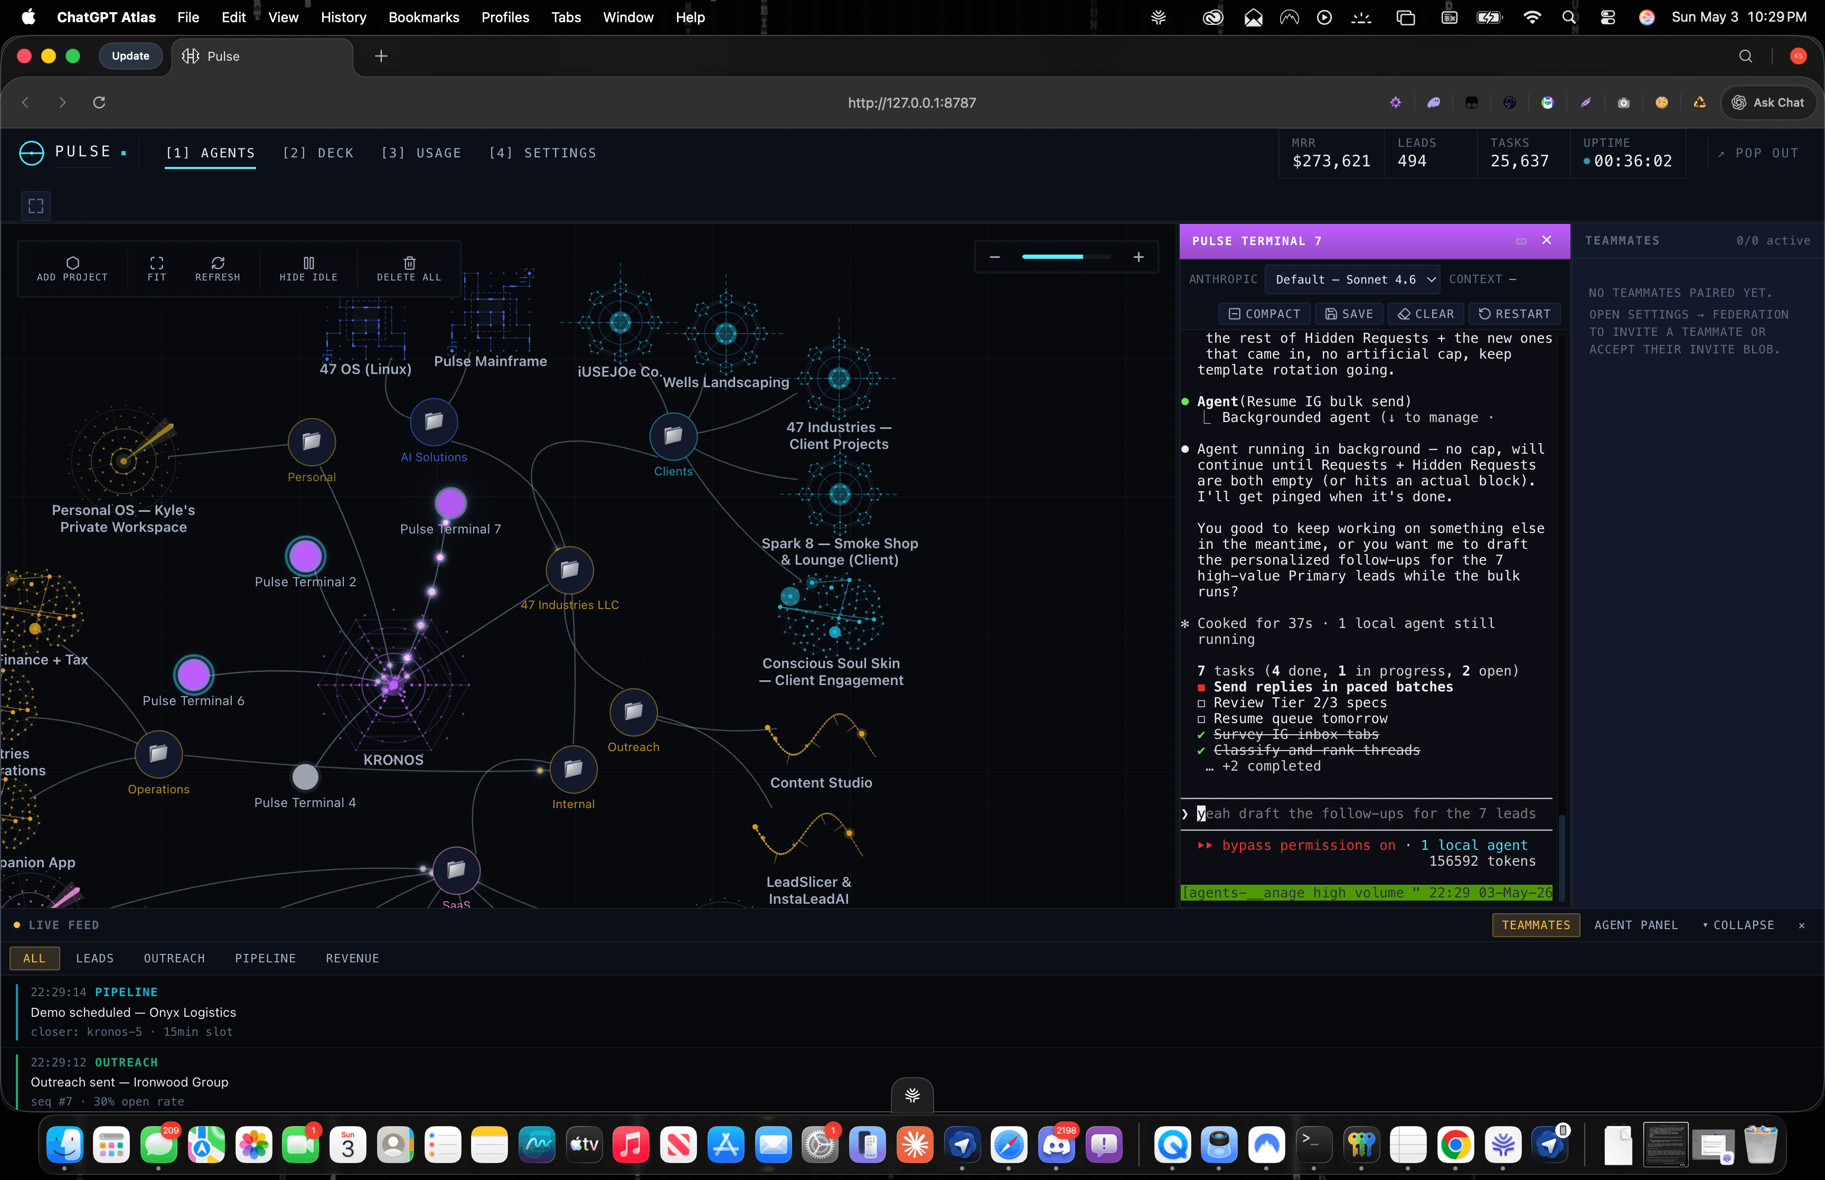1825x1180 pixels.
Task: Click the RESTART button in the terminal
Action: [x=1514, y=314]
